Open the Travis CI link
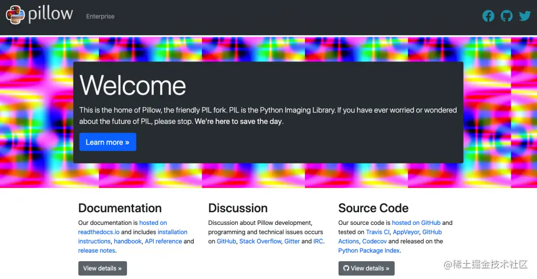Screen dimensions: 537x279 click(x=377, y=232)
